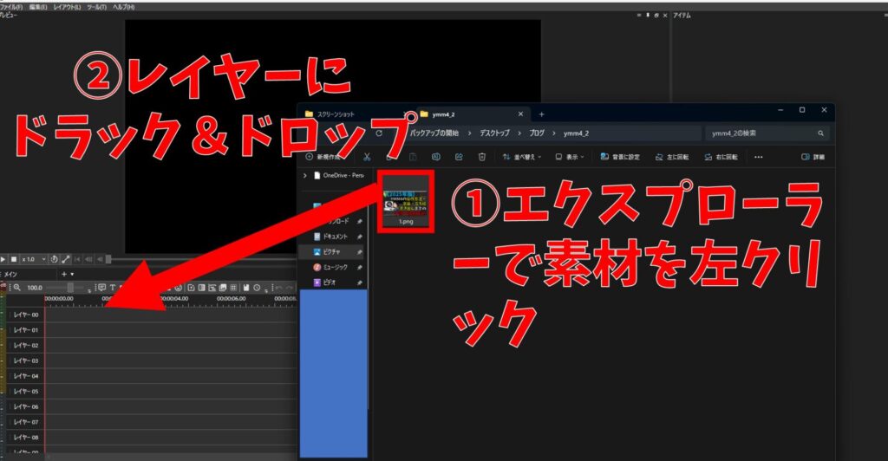888x461 pixels.
Task: Open the more options ellipsis in Explorer
Action: (x=758, y=157)
